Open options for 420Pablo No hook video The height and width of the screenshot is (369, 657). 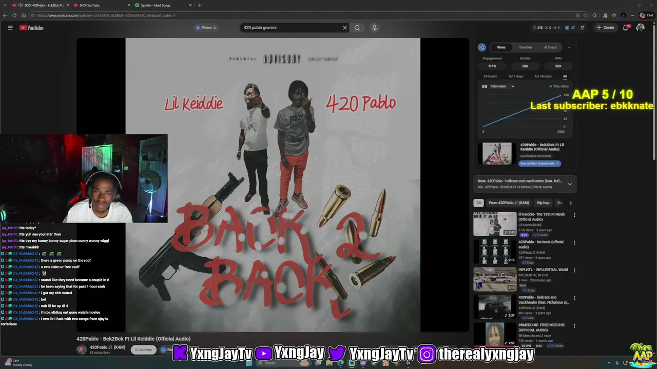click(x=574, y=243)
